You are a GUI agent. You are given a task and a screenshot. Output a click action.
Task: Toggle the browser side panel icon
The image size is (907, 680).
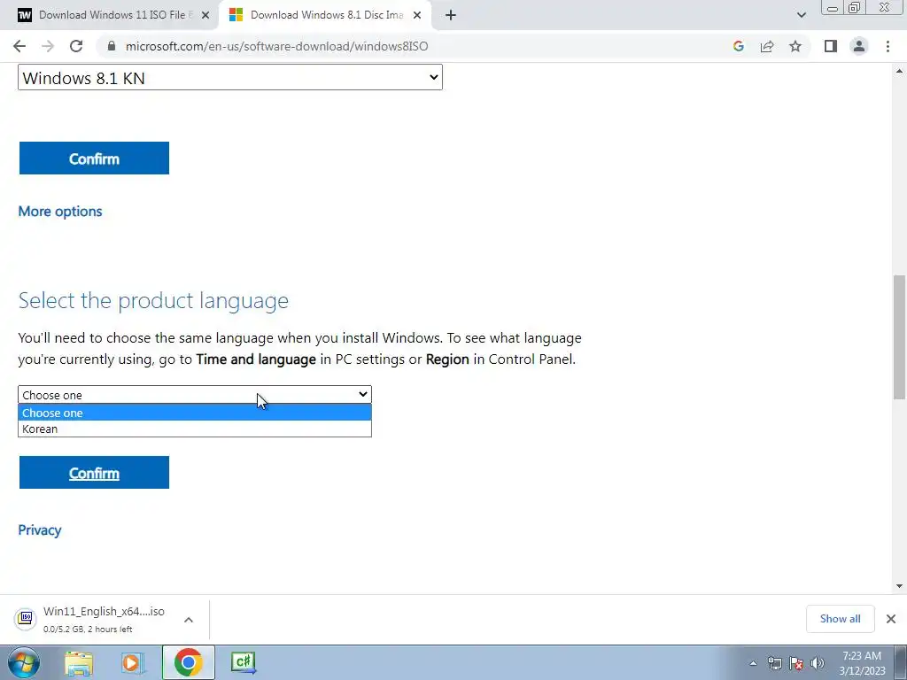pos(831,46)
